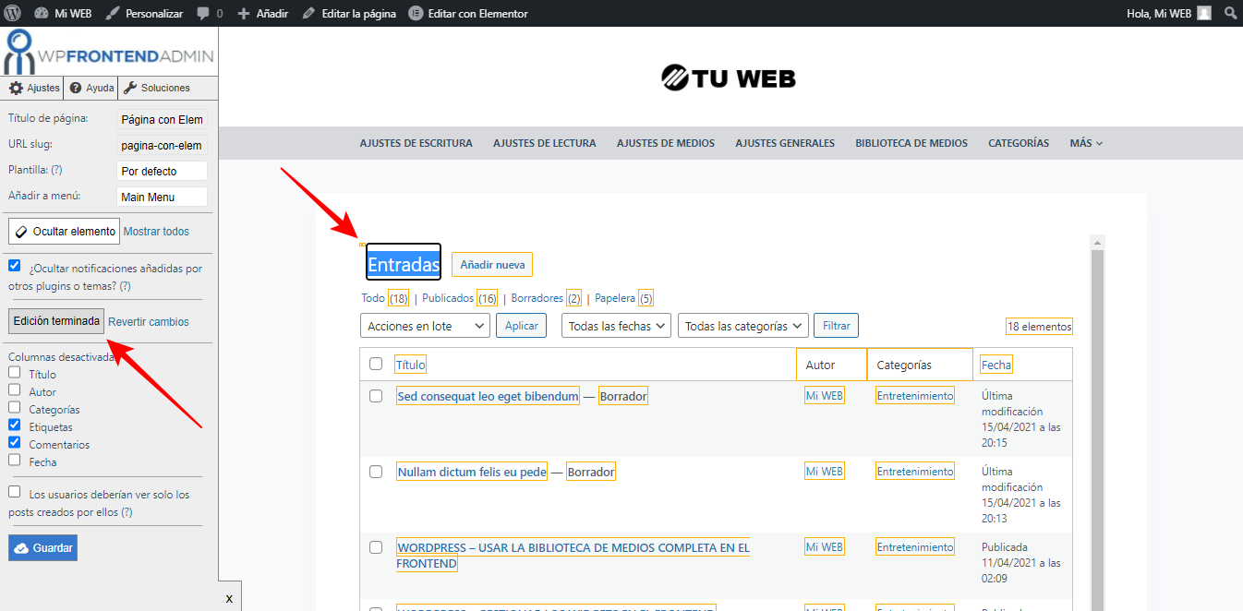Click Añadir in the admin toolbar
This screenshot has height=611, width=1243.
[x=262, y=13]
